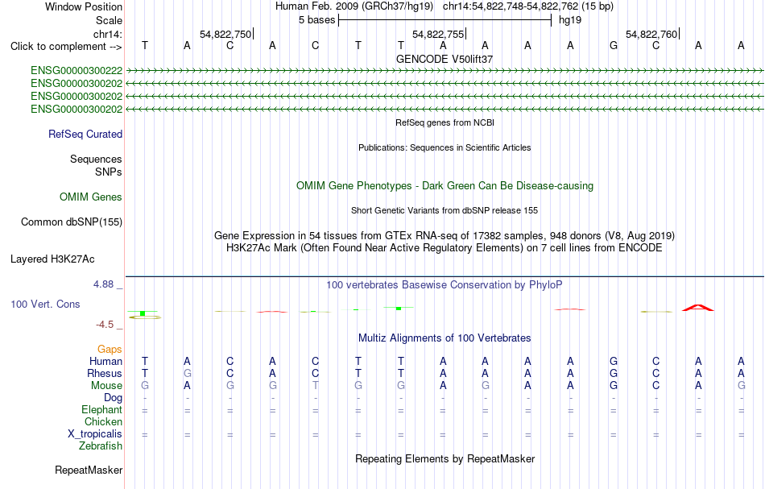Select the Elephant alignment row label
This screenshot has width=765, height=489.
101,409
